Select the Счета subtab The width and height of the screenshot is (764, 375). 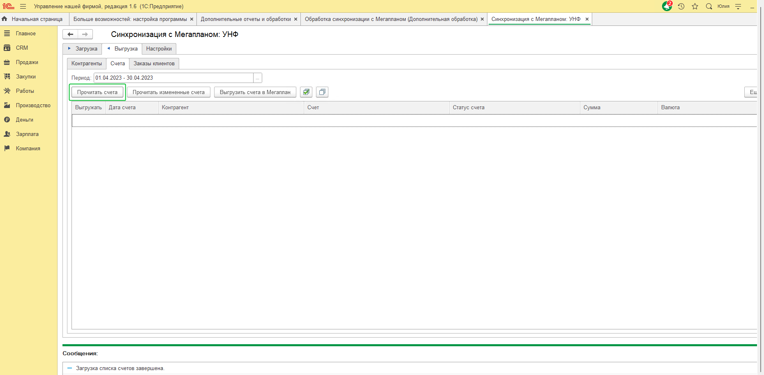[118, 63]
